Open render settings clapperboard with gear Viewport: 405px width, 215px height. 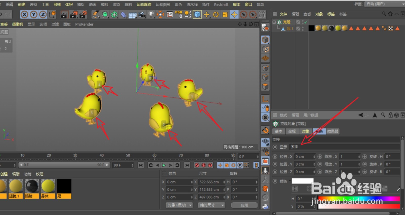click(x=83, y=15)
